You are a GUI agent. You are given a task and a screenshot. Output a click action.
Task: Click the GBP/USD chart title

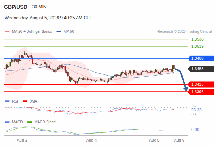click(16, 7)
